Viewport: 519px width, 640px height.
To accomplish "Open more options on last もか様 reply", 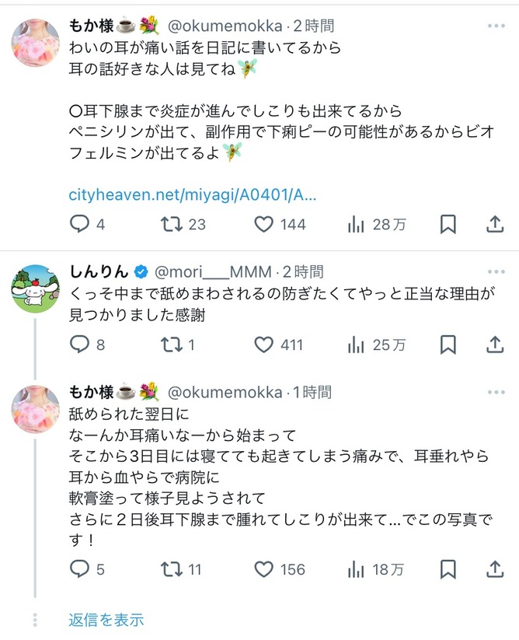I will 496,392.
